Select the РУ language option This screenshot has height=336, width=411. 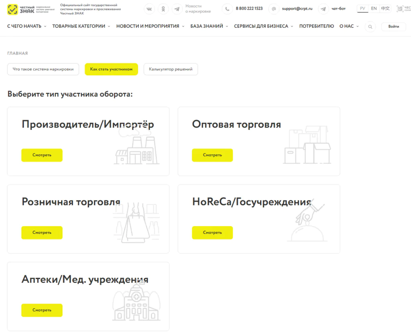[x=362, y=8]
